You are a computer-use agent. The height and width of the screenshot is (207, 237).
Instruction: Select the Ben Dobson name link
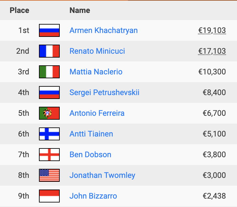(x=90, y=155)
